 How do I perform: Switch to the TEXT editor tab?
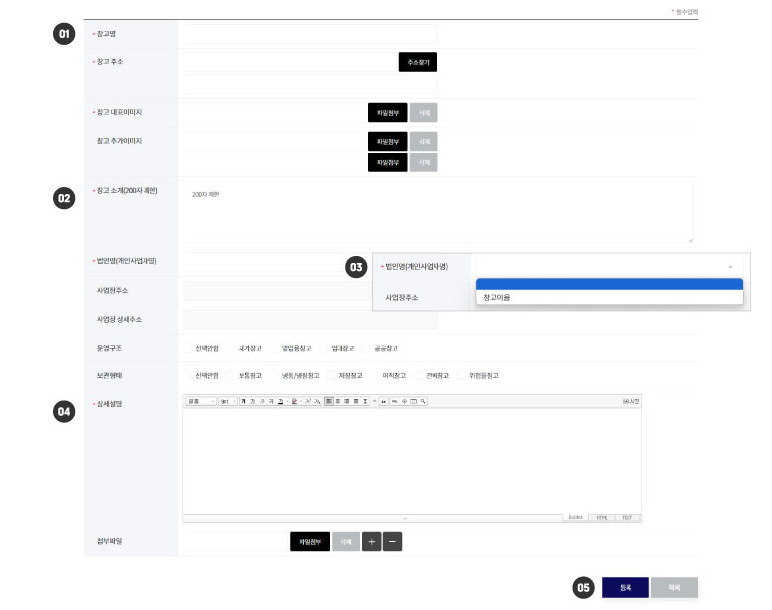point(626,517)
